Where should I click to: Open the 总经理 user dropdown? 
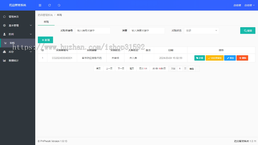(x=249, y=5)
